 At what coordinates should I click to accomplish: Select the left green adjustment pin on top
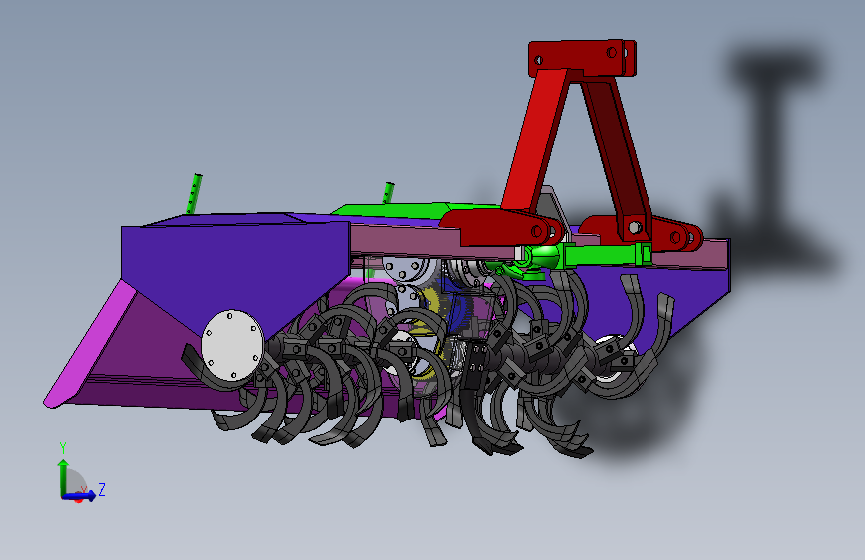point(194,193)
